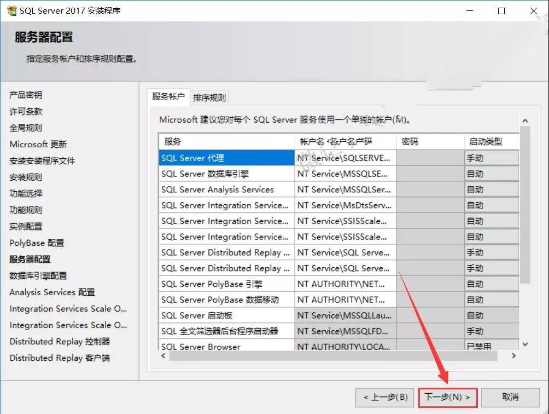Click 许可条款 step in sidebar
Screen dimensions: 549x414
tap(26, 112)
